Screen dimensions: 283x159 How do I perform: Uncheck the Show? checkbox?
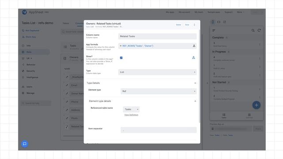coord(121,58)
